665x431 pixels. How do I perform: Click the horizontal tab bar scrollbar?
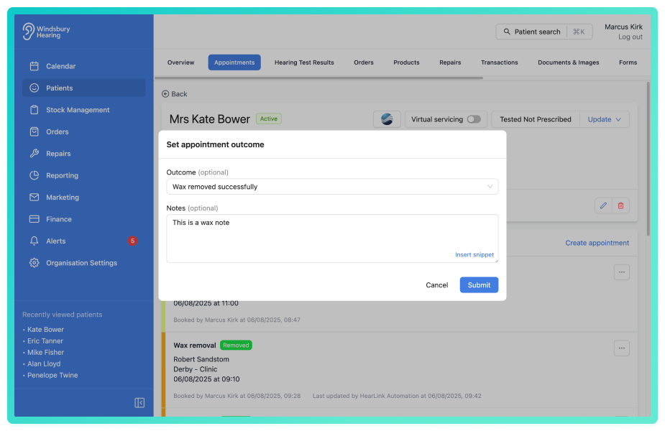319,78
